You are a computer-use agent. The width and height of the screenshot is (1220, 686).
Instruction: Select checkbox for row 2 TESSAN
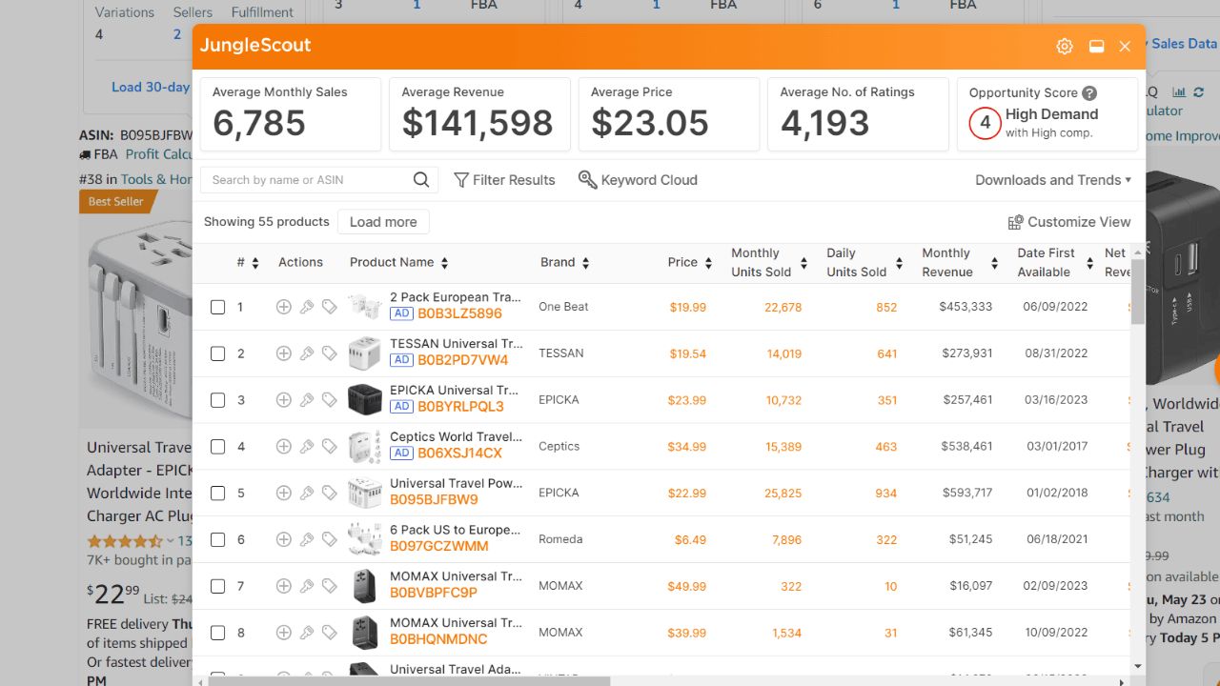click(x=217, y=353)
